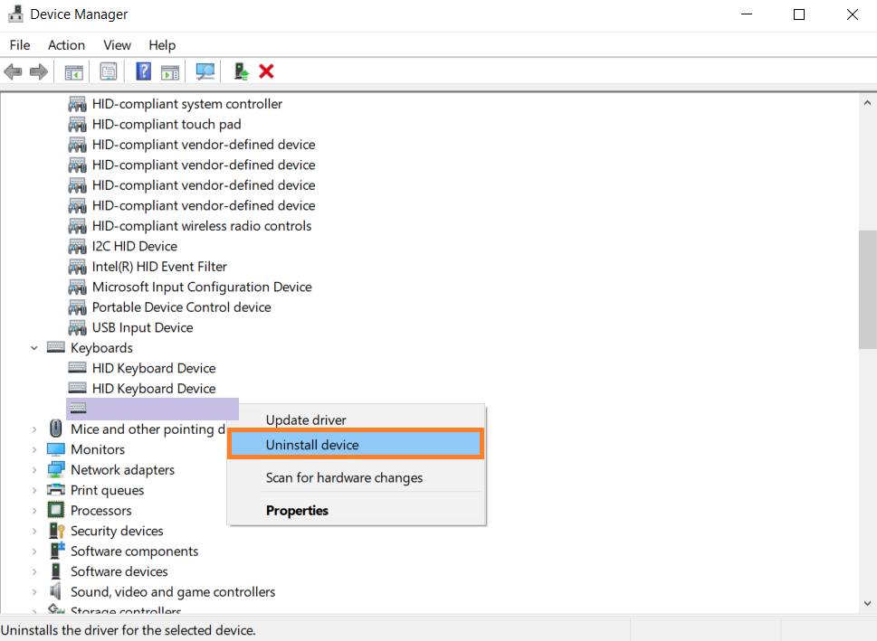The height and width of the screenshot is (641, 877).
Task: Click the vertical scrollbar down arrow
Action: [867, 604]
